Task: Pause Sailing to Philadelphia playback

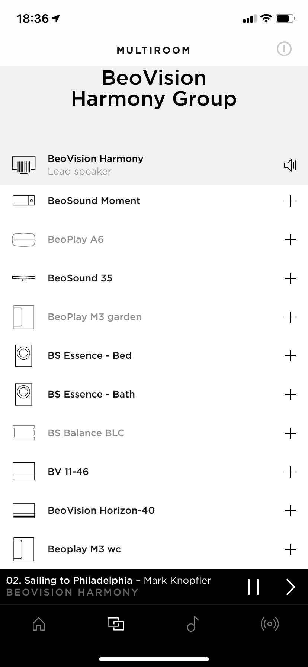Action: [253, 587]
